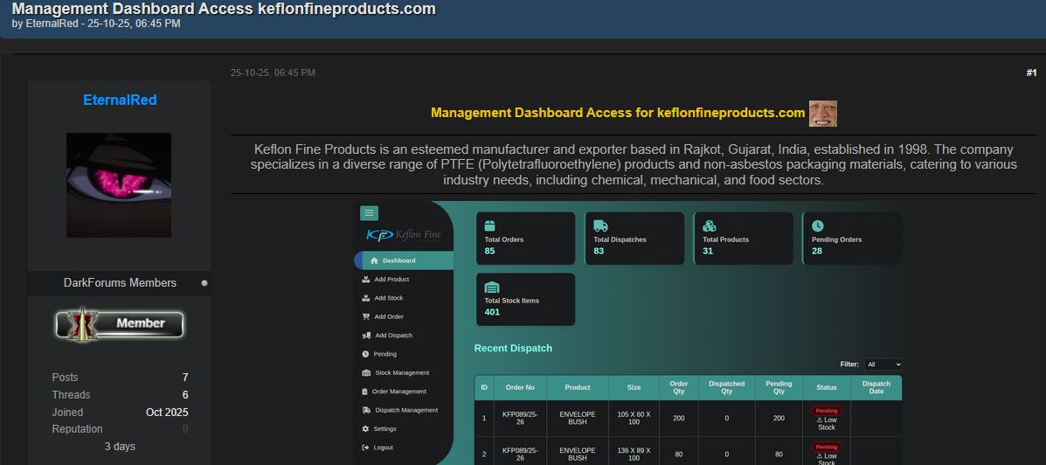Open the EternalRed username profile link
This screenshot has height=465, width=1046.
(120, 101)
